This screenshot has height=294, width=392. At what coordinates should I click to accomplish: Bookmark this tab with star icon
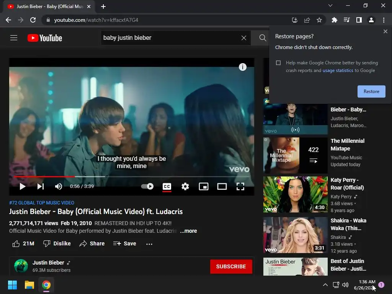(x=319, y=20)
